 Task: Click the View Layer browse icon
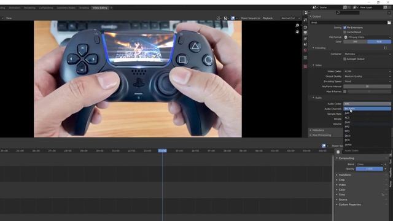[x=355, y=7]
